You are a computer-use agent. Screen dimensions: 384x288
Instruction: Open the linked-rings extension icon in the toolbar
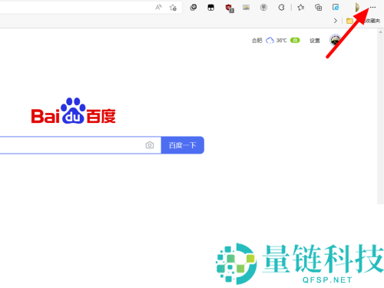(194, 8)
